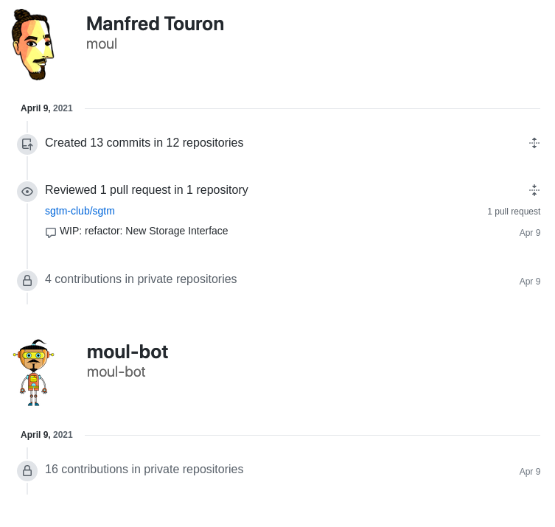Click the comment icon beside WIP refactor
The height and width of the screenshot is (527, 555).
(51, 232)
